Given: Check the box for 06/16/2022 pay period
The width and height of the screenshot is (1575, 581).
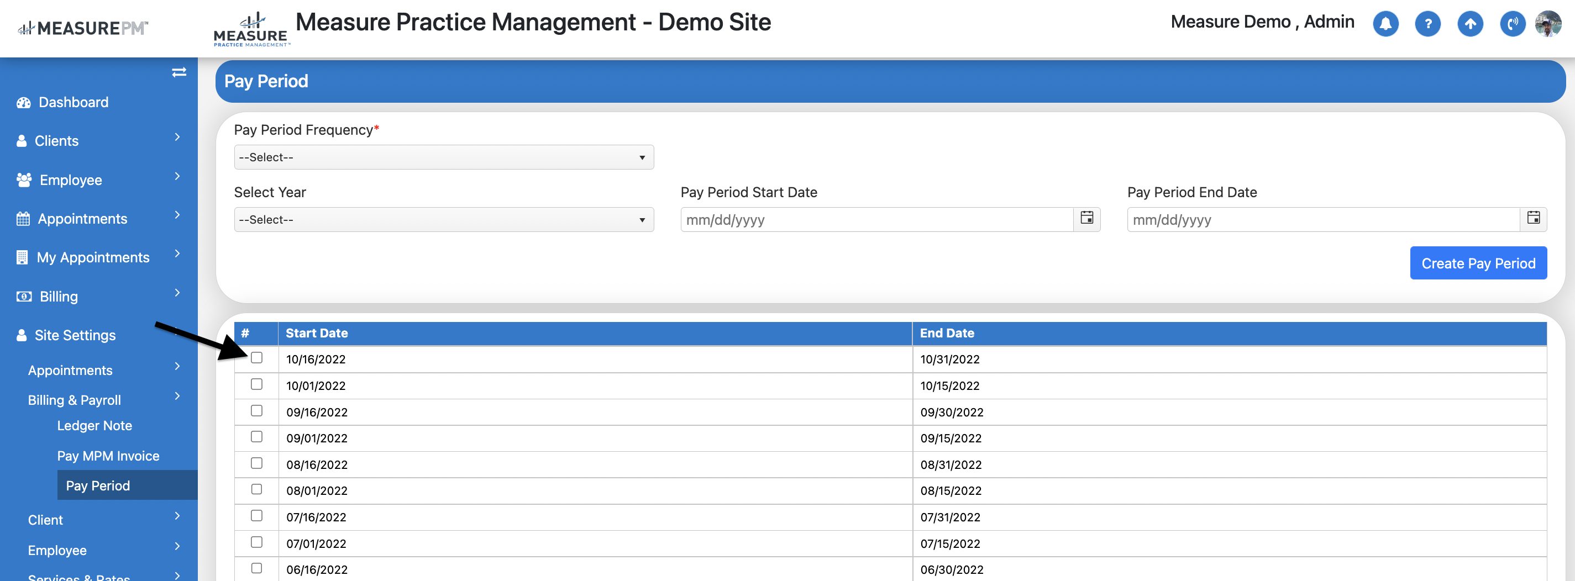Looking at the screenshot, I should (x=257, y=568).
